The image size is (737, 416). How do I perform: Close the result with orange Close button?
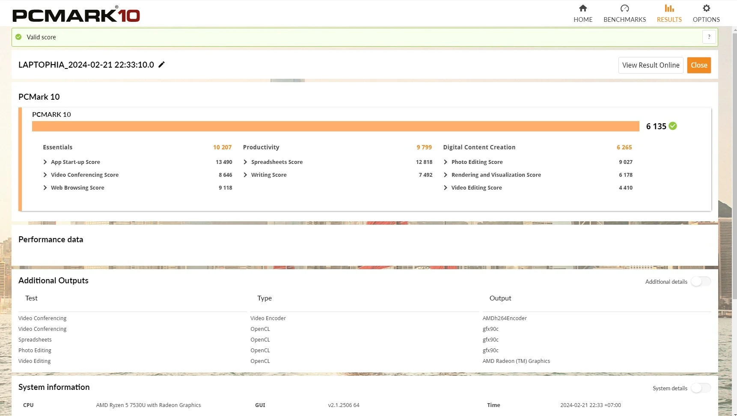[699, 65]
